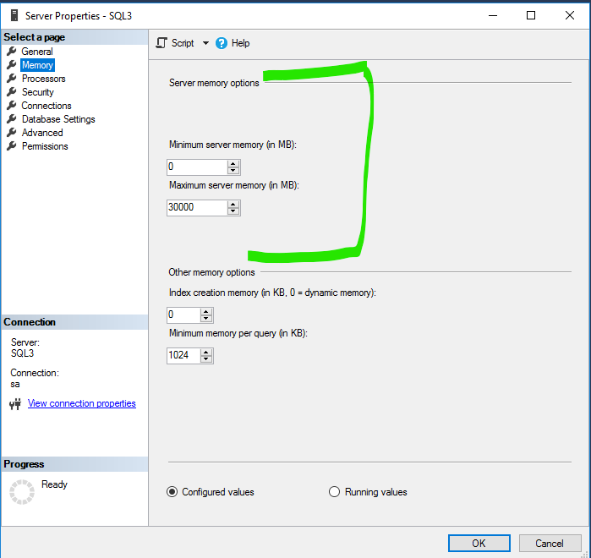
Task: Select the Running values radio button
Action: pyautogui.click(x=334, y=492)
